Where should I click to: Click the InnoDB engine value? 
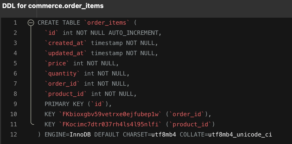tap(80, 135)
